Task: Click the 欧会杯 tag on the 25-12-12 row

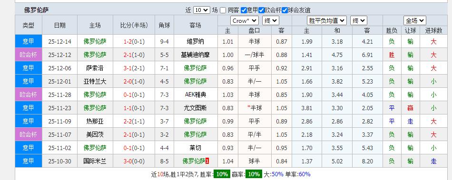Action: pyautogui.click(x=29, y=55)
